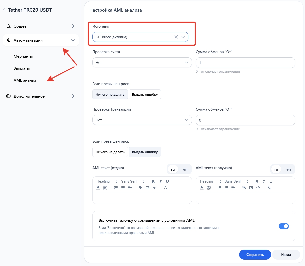Collapse the Автоматизация sidebar section
The image size is (305, 266).
[41, 40]
